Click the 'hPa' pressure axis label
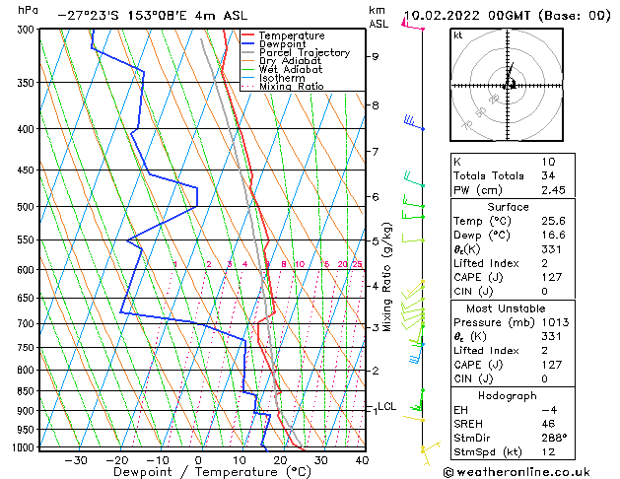620x479 pixels. pyautogui.click(x=28, y=11)
